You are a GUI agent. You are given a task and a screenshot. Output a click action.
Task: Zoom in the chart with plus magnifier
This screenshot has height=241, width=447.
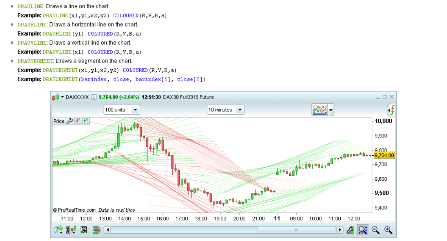(388, 230)
